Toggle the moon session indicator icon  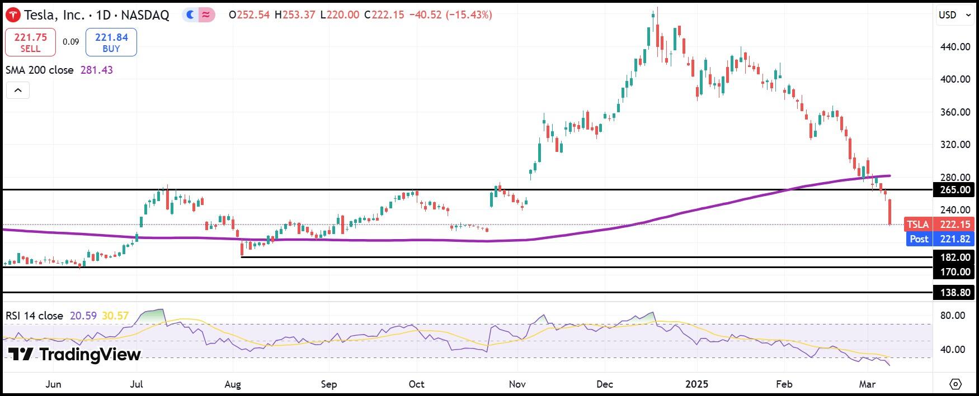190,15
